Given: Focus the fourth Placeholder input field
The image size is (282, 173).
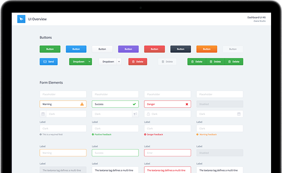Looking at the screenshot, I should 220,94.
